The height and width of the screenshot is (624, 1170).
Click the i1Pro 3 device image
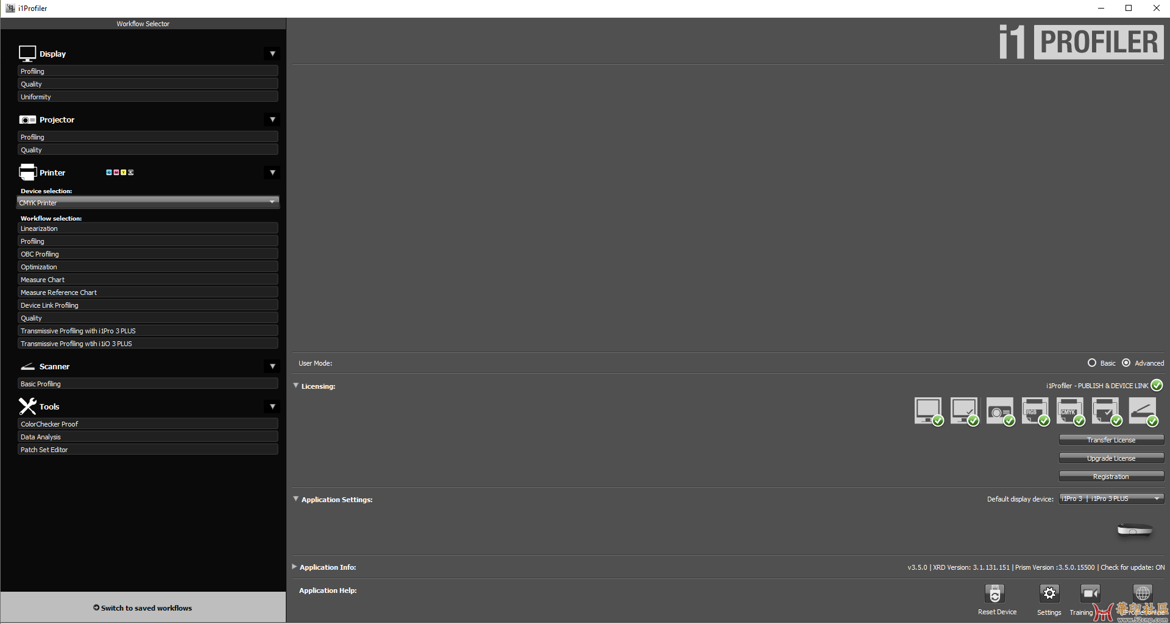point(1135,530)
